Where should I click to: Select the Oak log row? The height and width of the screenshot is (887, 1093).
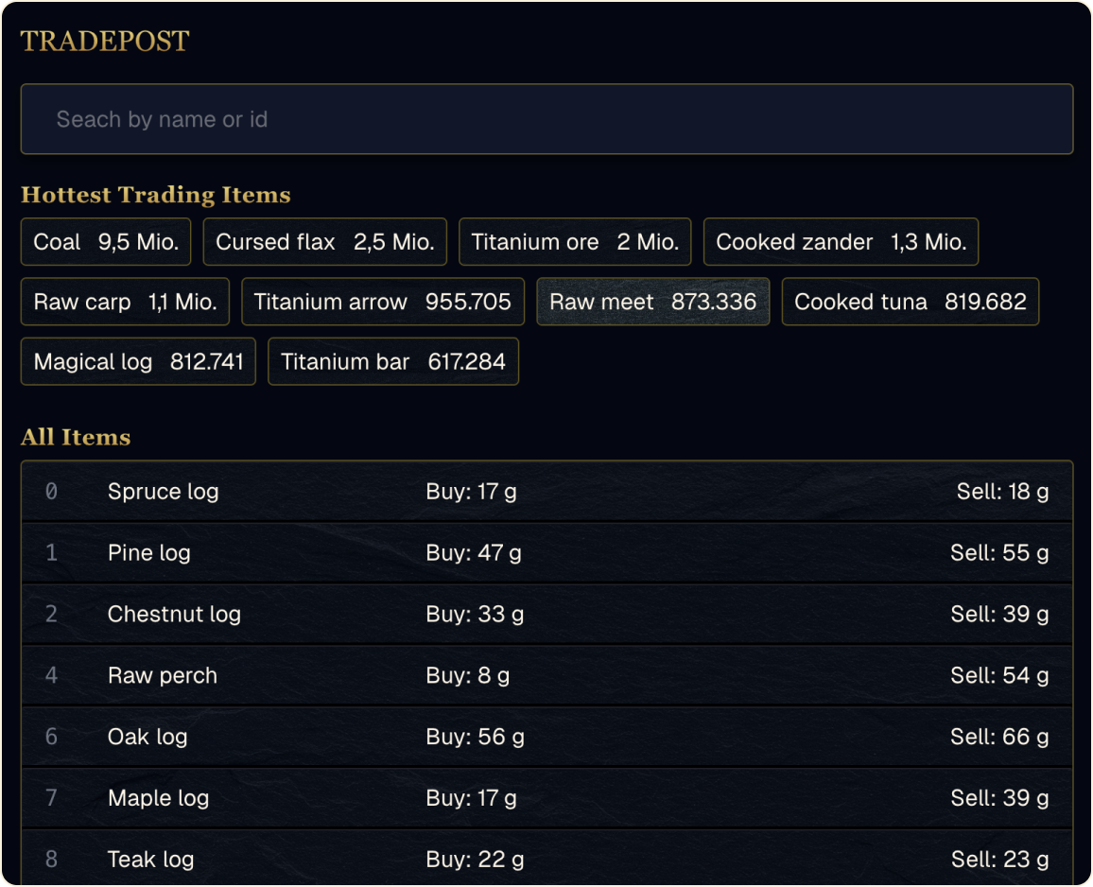coord(546,737)
